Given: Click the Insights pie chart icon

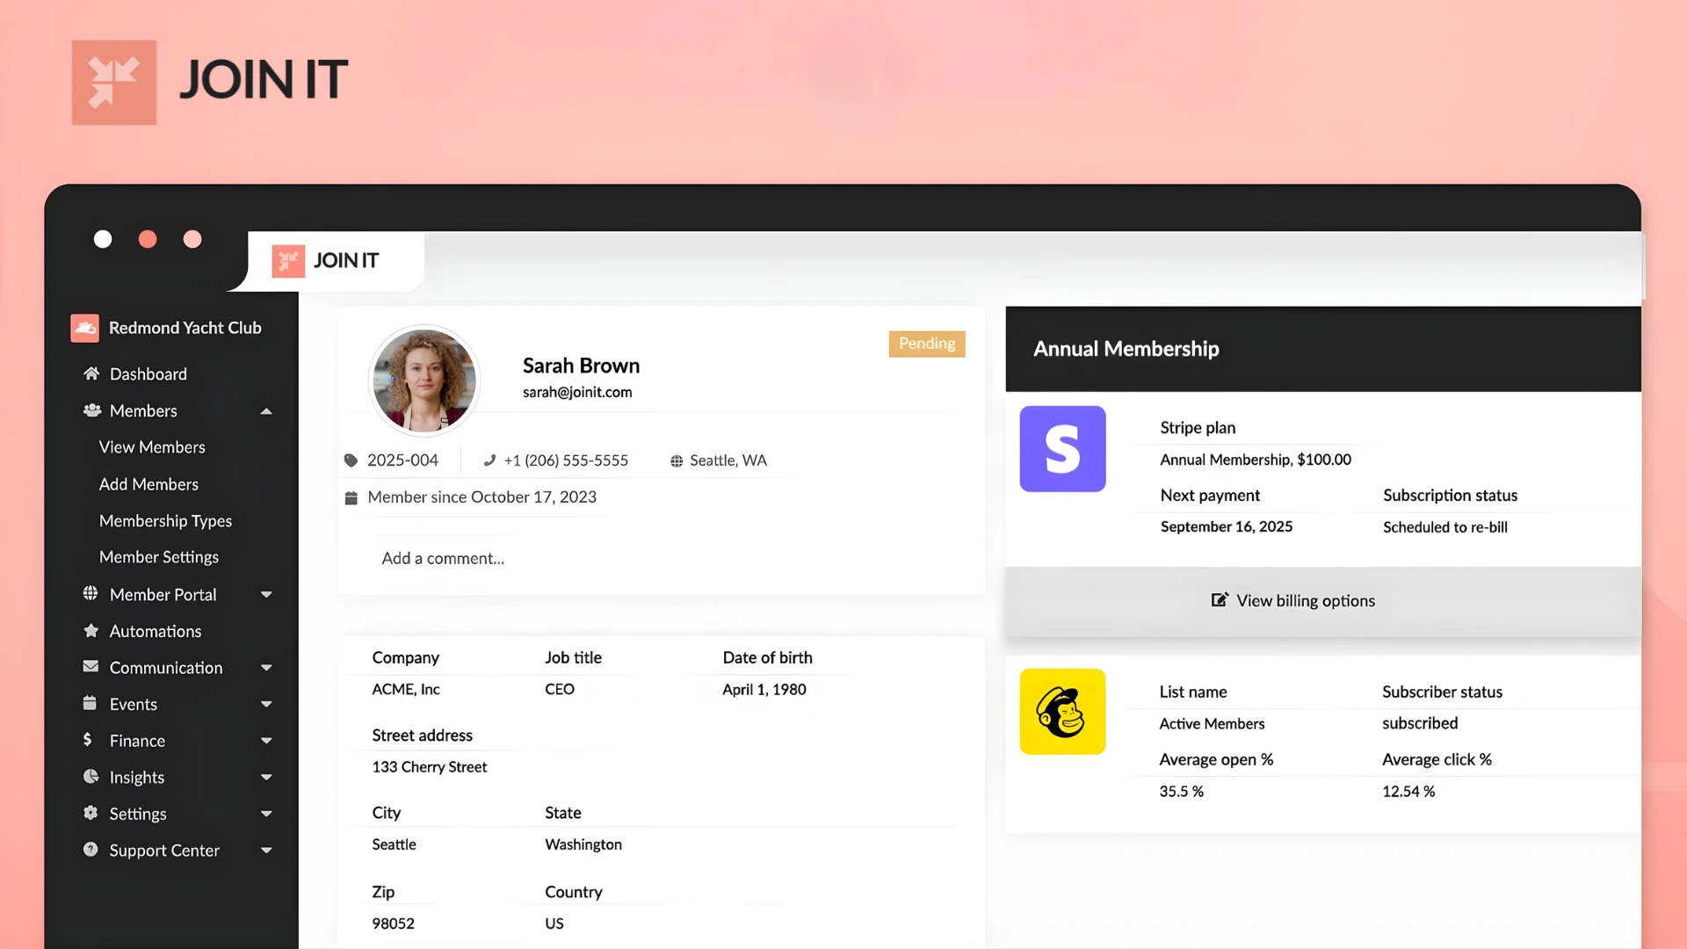Looking at the screenshot, I should coord(91,777).
